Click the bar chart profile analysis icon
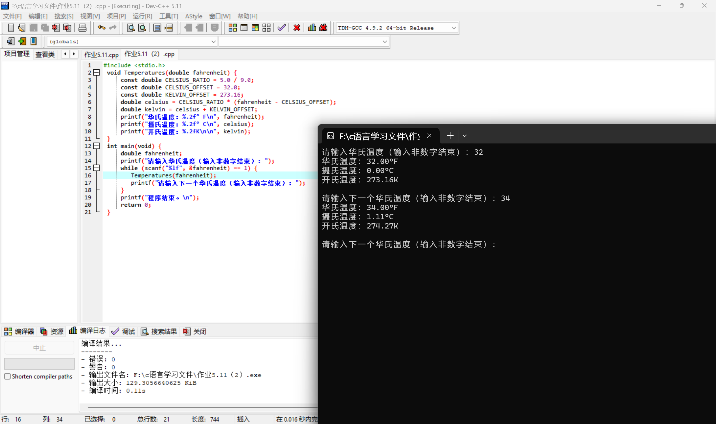This screenshot has width=716, height=424. pyautogui.click(x=312, y=28)
